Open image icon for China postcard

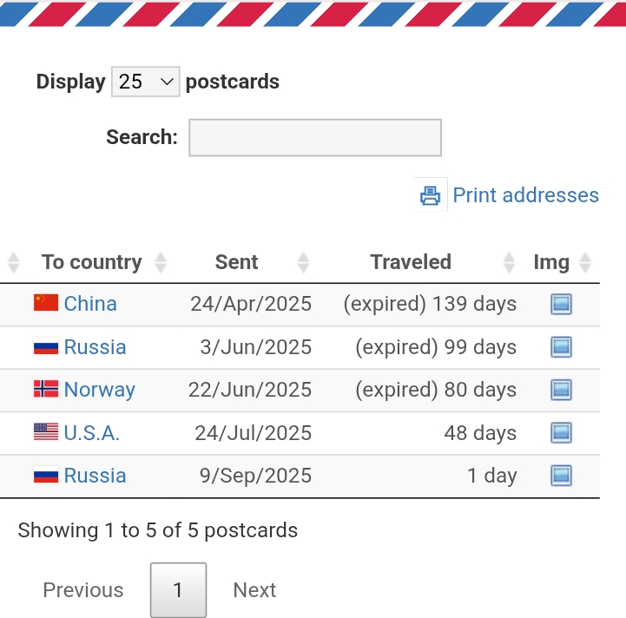(x=561, y=304)
